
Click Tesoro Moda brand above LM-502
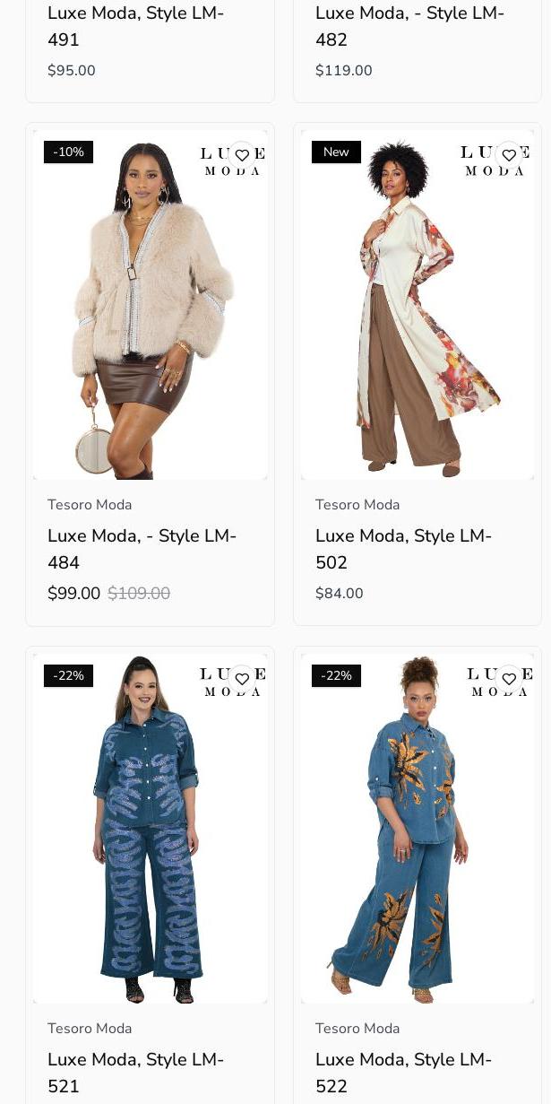(x=357, y=505)
